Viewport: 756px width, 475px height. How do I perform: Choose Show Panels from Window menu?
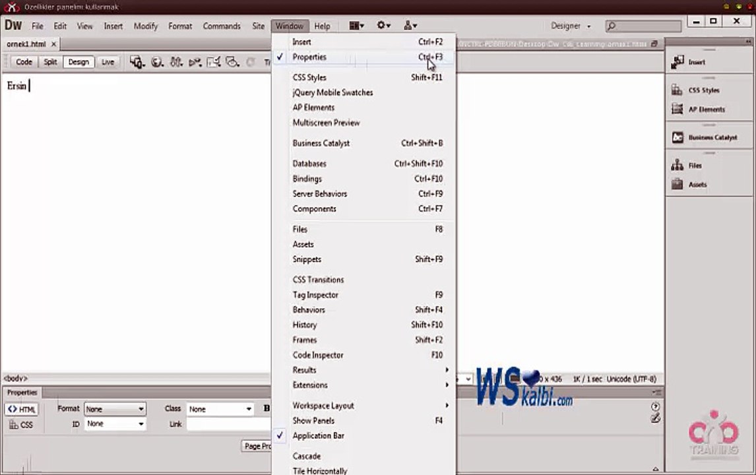point(364,420)
